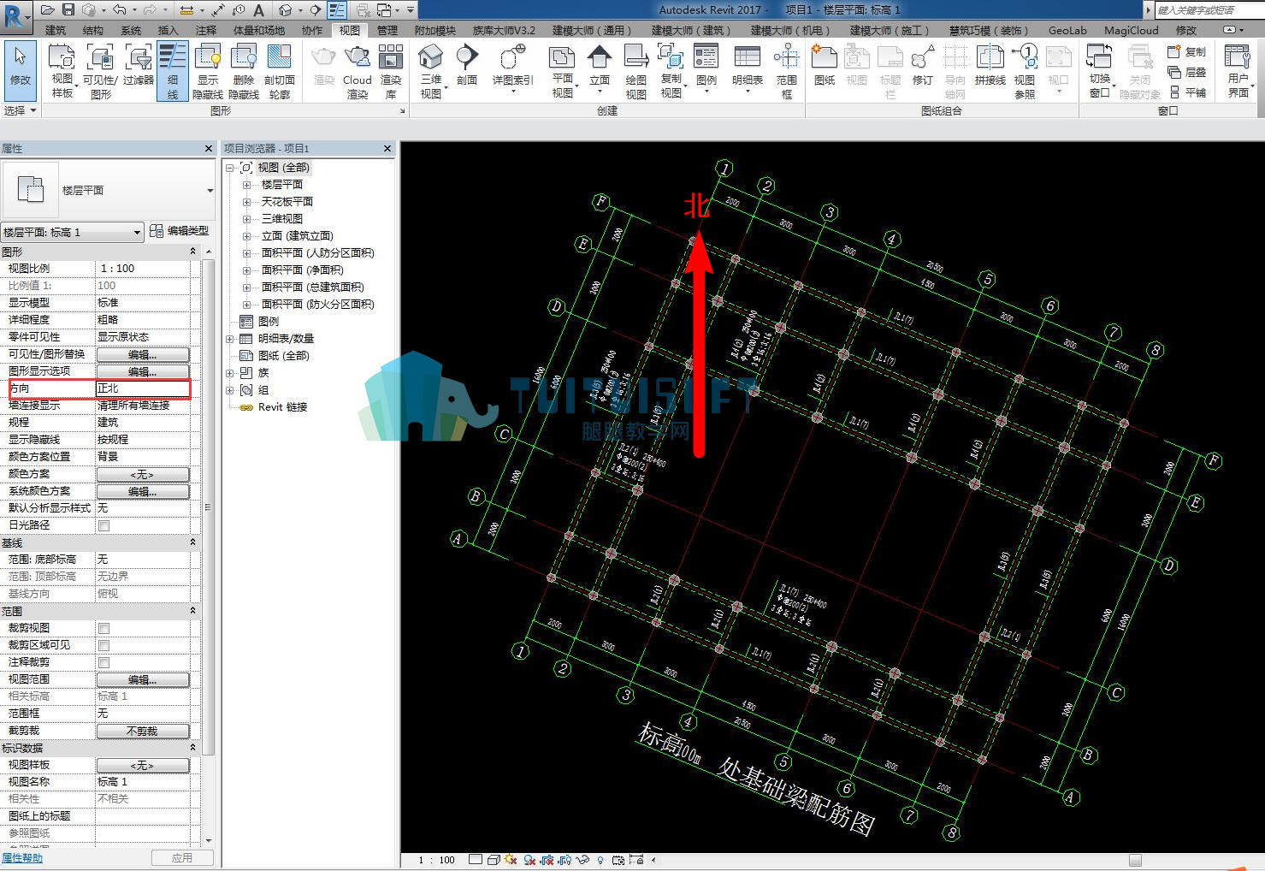This screenshot has width=1265, height=871.
Task: Click the search box in the title bar
Action: click(x=1209, y=9)
